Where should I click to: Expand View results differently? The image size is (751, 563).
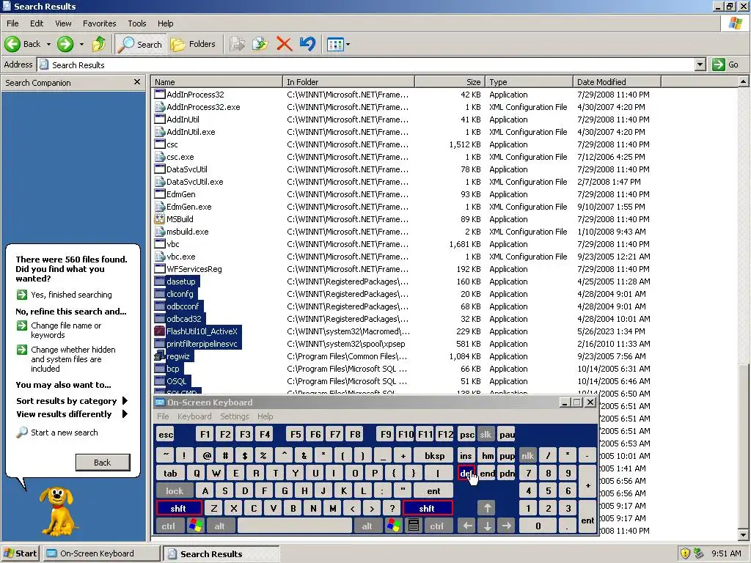(x=72, y=414)
